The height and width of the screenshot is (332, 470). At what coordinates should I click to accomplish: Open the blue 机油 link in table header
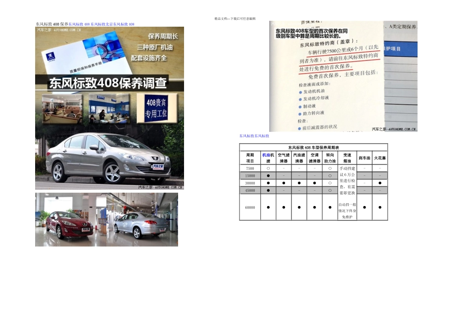(x=266, y=155)
